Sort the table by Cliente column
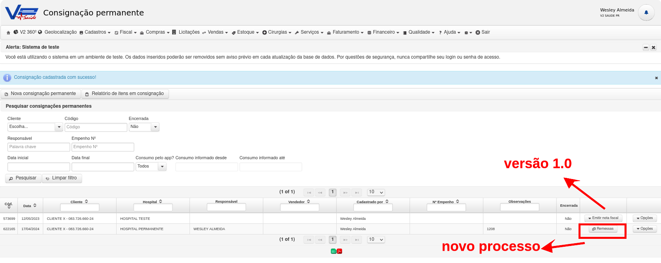 click(79, 202)
